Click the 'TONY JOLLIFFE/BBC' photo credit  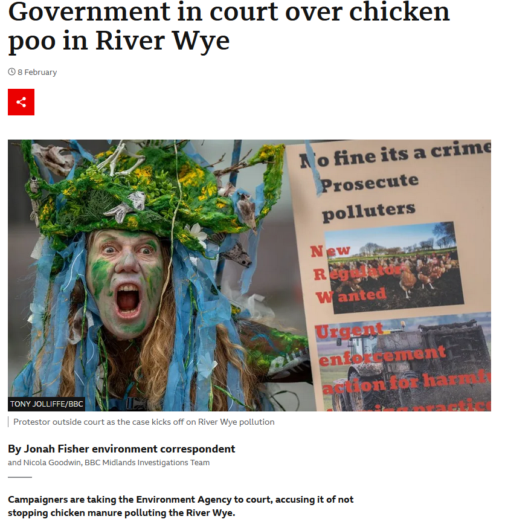point(47,404)
